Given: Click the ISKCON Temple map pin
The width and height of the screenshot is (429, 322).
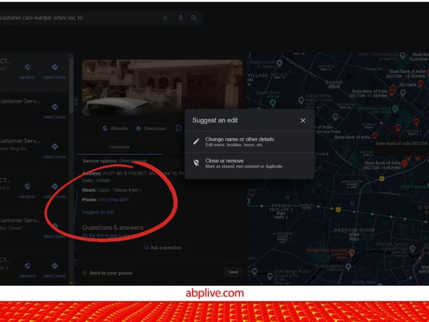Looking at the screenshot, I should [x=412, y=249].
